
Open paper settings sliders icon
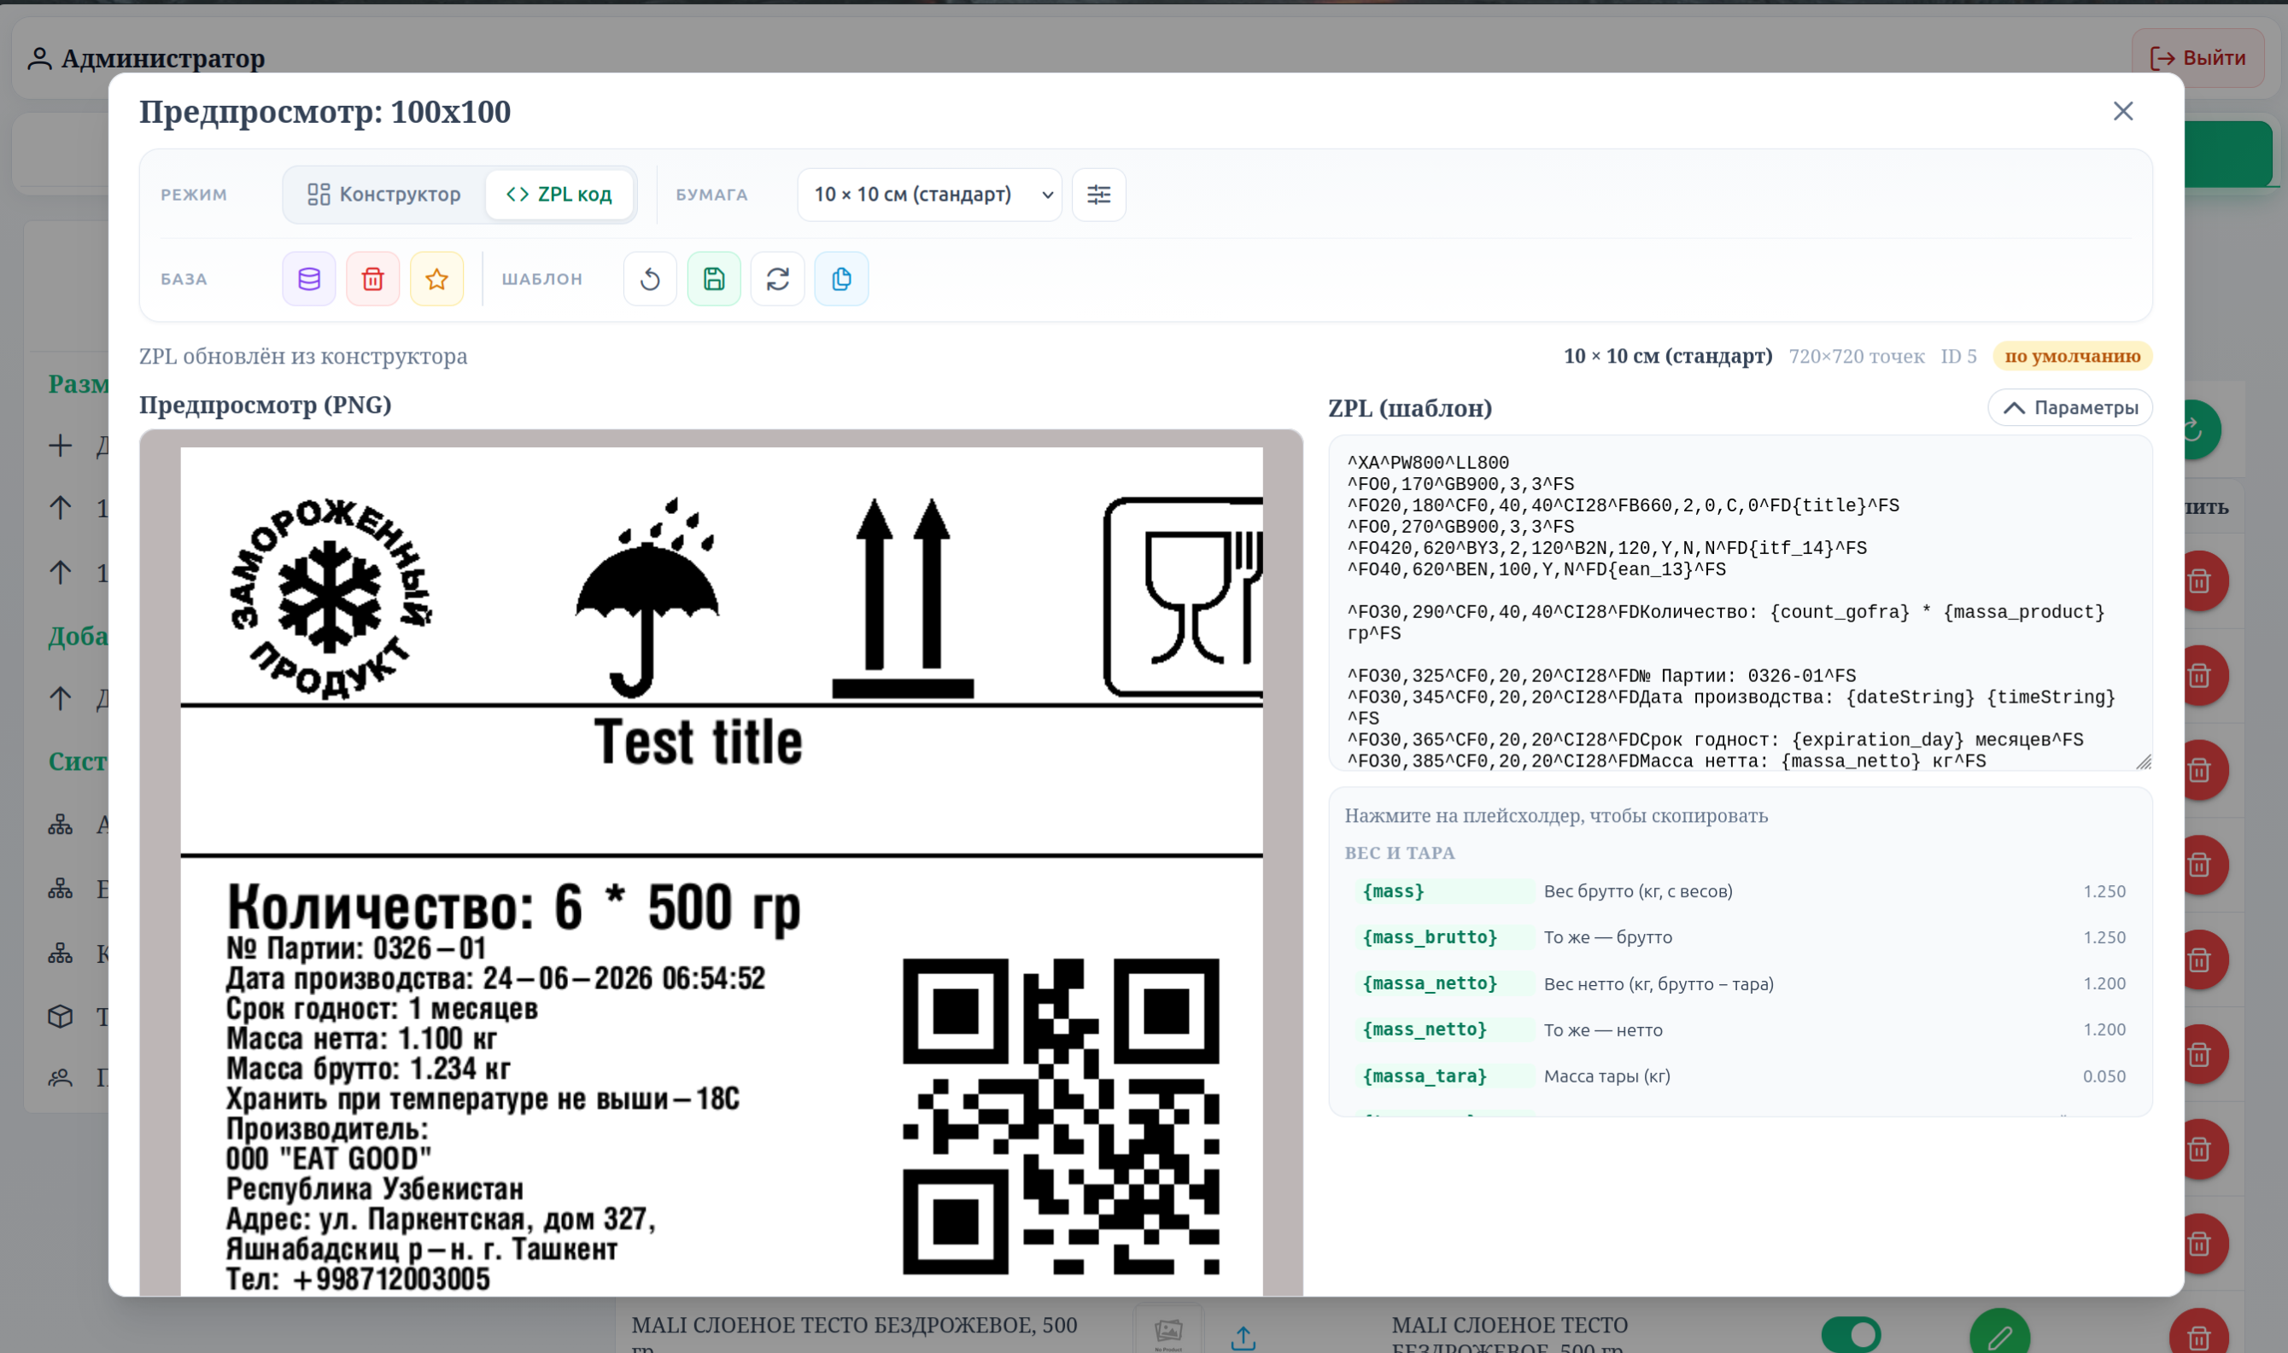[x=1098, y=194]
